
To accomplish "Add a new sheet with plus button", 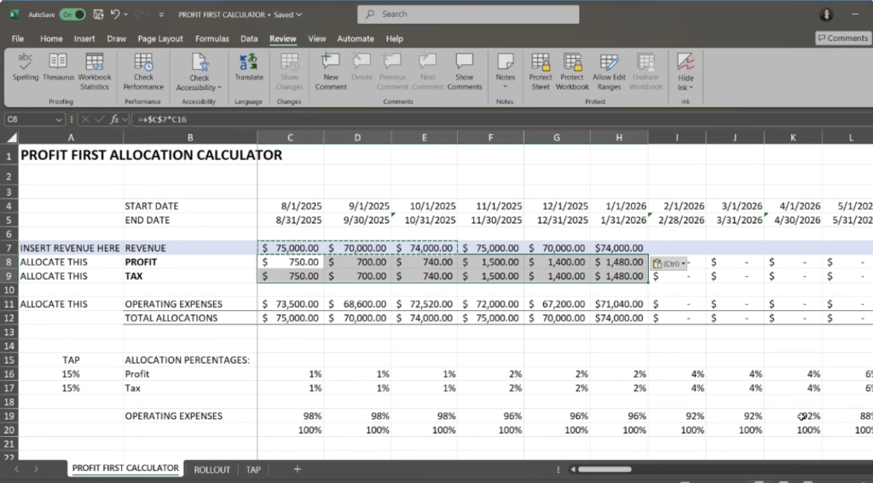I will click(x=297, y=469).
